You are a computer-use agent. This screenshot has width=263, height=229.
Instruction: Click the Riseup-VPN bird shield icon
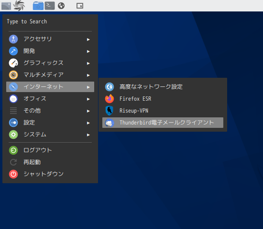(x=110, y=111)
